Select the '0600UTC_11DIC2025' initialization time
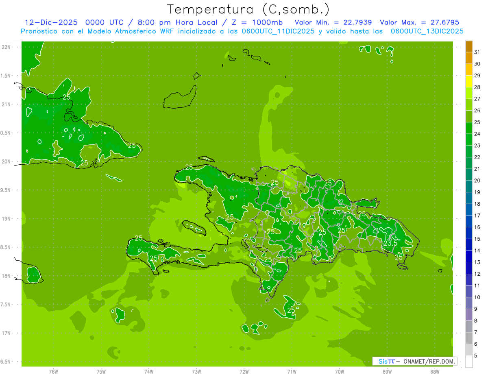This screenshot has height=377, width=488. (x=278, y=31)
